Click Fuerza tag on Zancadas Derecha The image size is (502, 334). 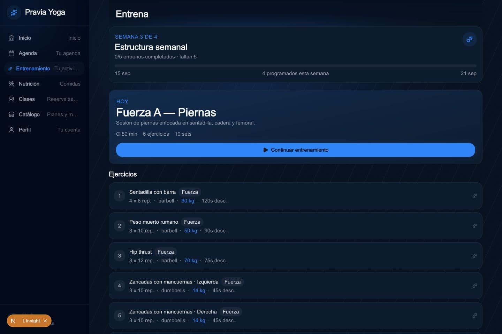point(231,312)
